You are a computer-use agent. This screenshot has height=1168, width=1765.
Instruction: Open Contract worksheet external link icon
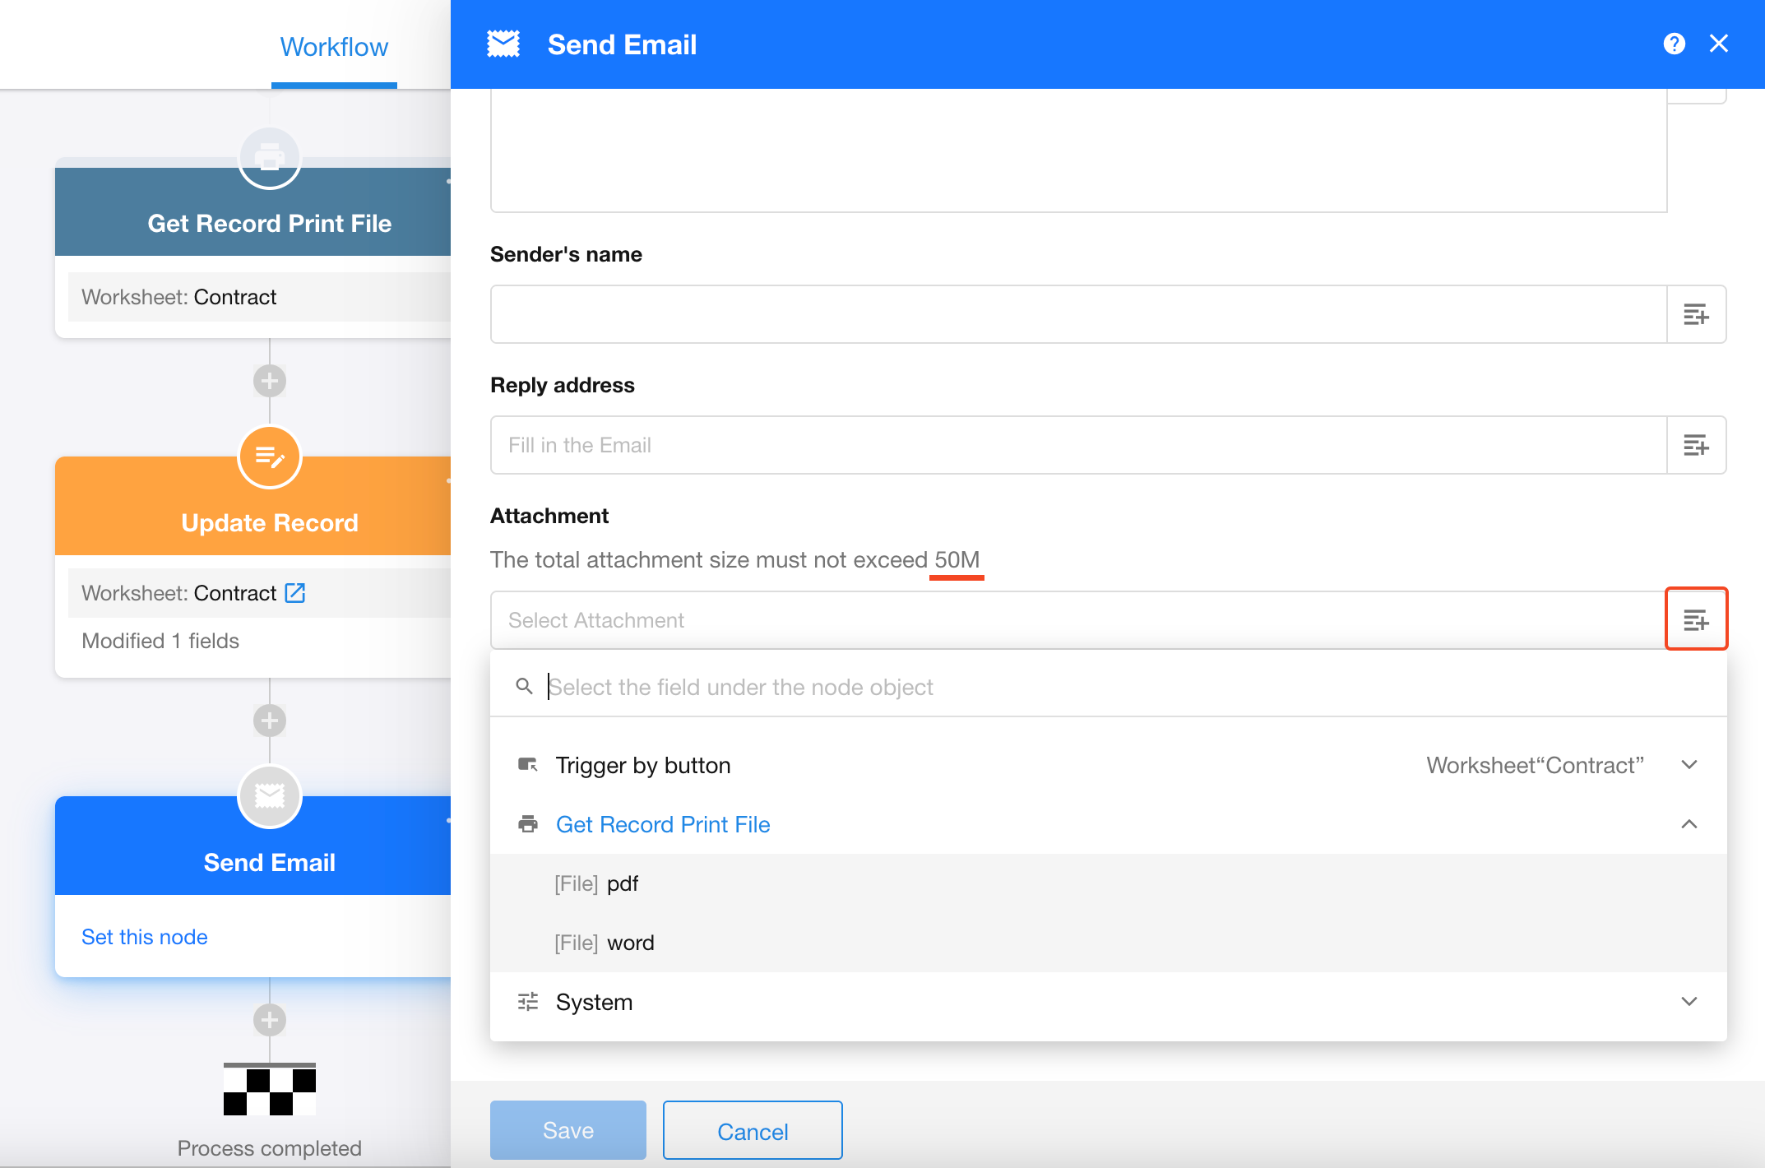pos(295,593)
